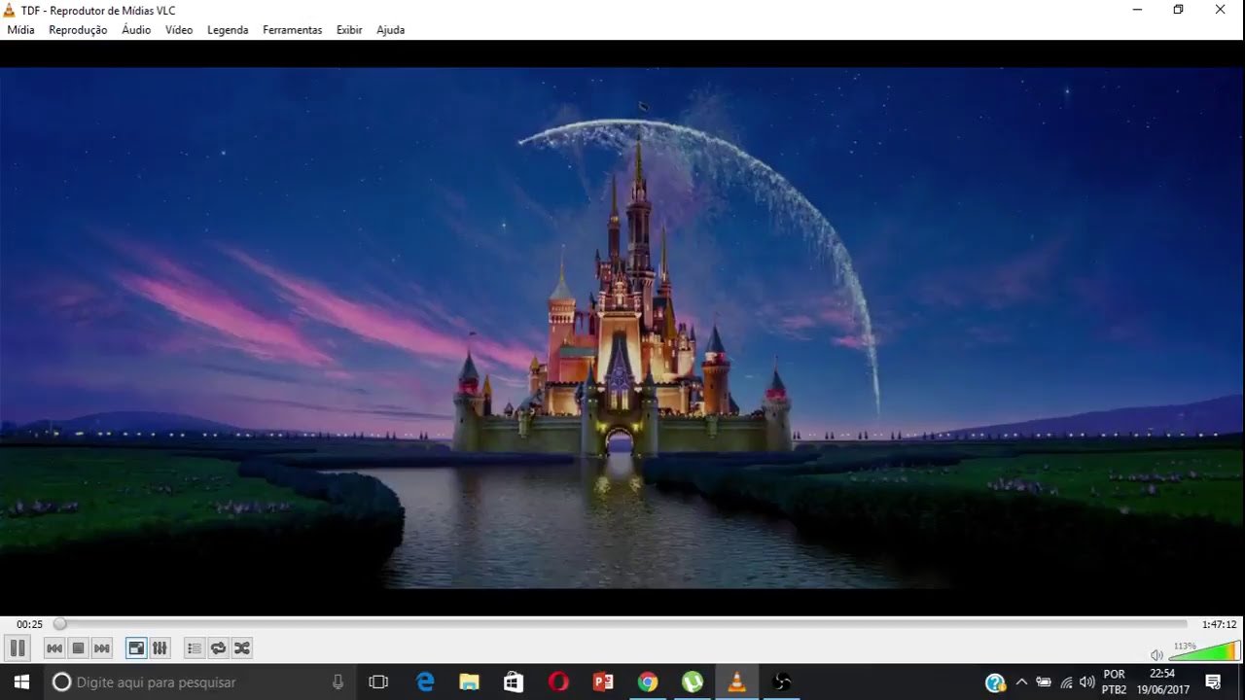Open Task View in taskbar
1245x700 pixels.
378,682
